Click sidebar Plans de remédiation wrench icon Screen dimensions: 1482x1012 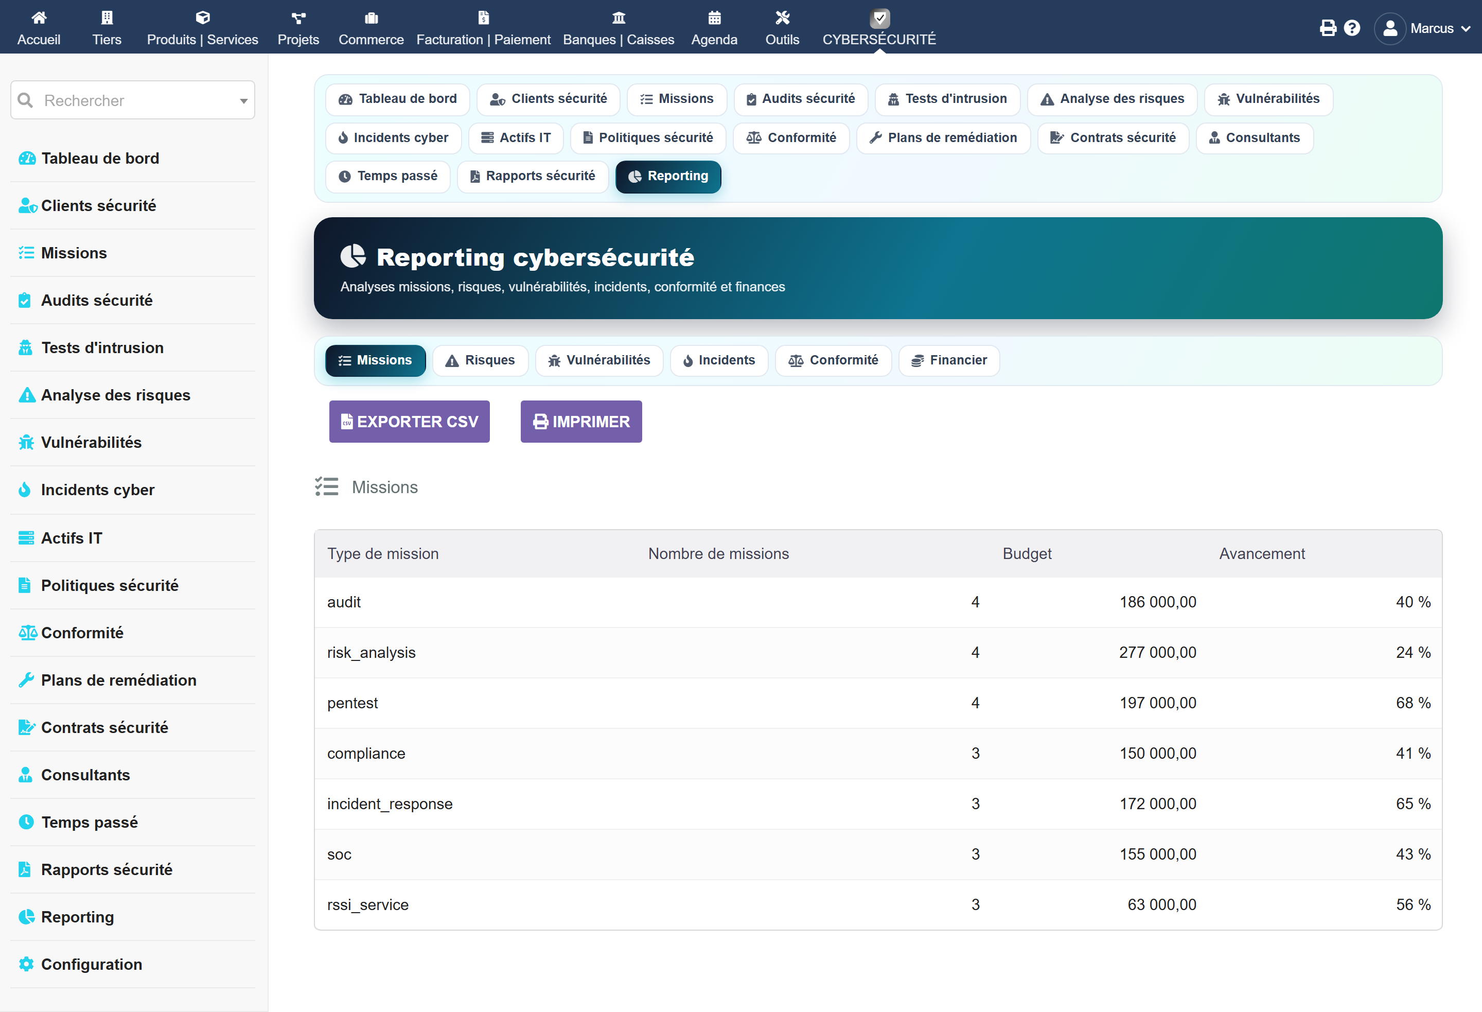[26, 679]
